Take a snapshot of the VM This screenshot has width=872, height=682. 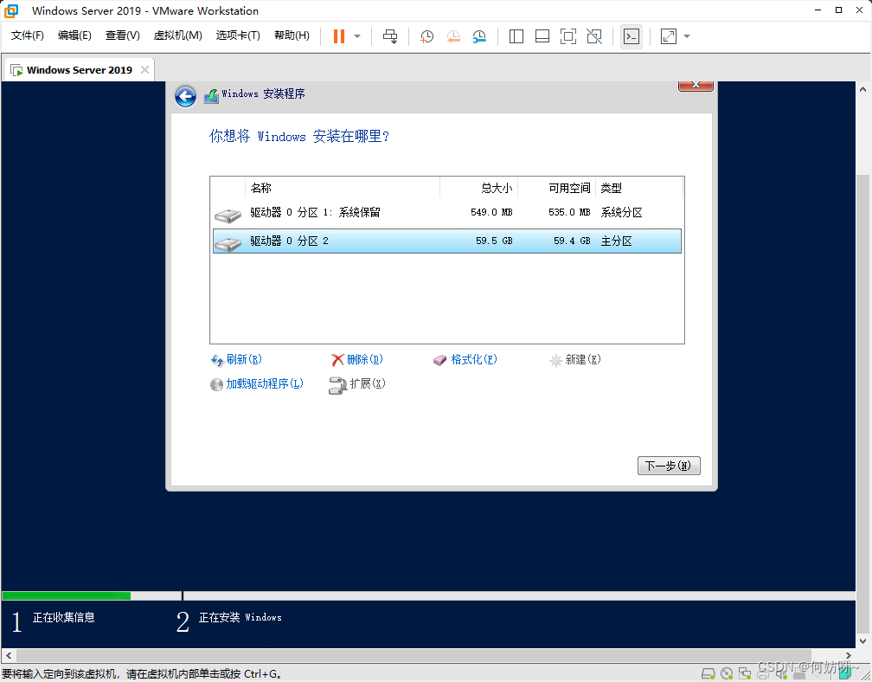coord(426,36)
